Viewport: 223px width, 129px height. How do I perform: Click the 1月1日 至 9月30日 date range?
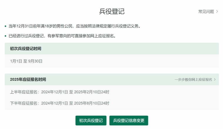26,61
